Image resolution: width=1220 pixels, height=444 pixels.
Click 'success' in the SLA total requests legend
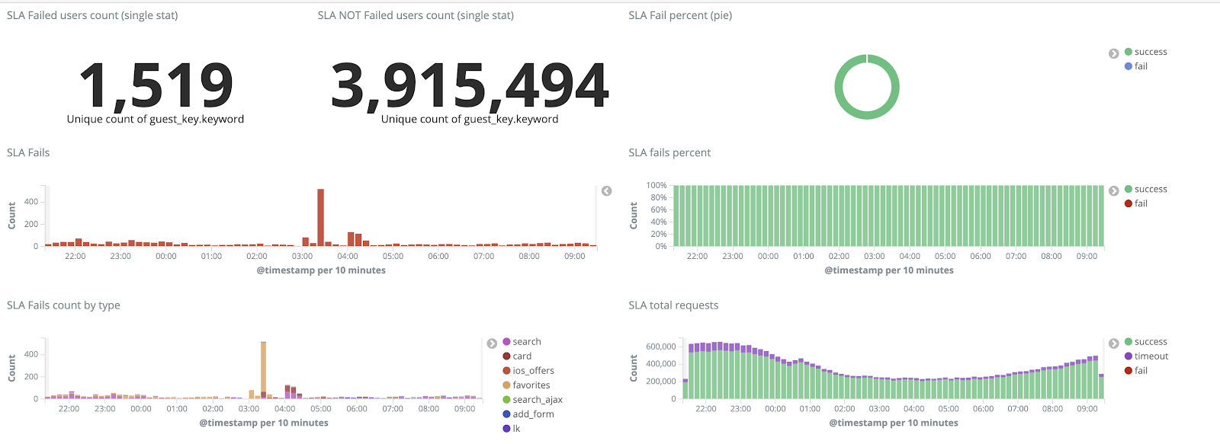coord(1151,342)
